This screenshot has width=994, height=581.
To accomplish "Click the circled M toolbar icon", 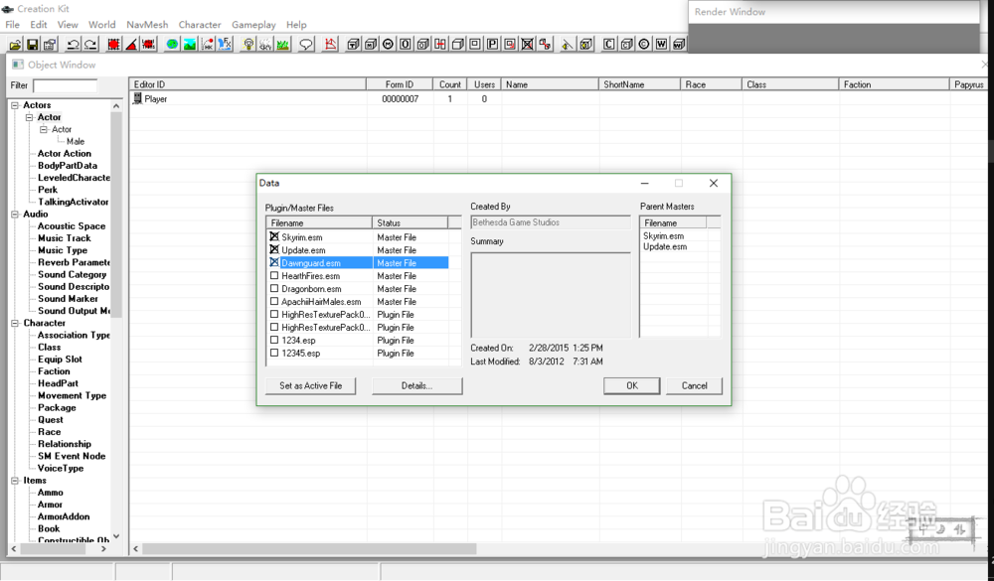I will point(388,45).
